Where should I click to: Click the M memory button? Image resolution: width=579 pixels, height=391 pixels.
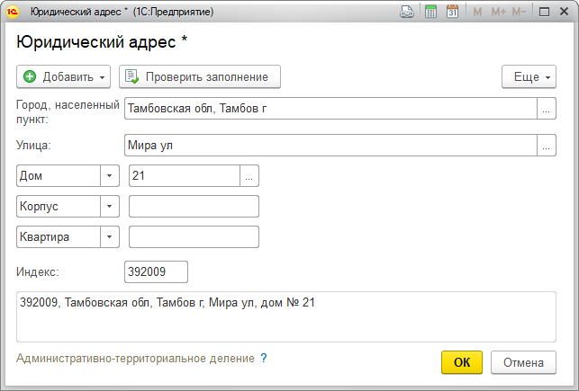[x=477, y=12]
